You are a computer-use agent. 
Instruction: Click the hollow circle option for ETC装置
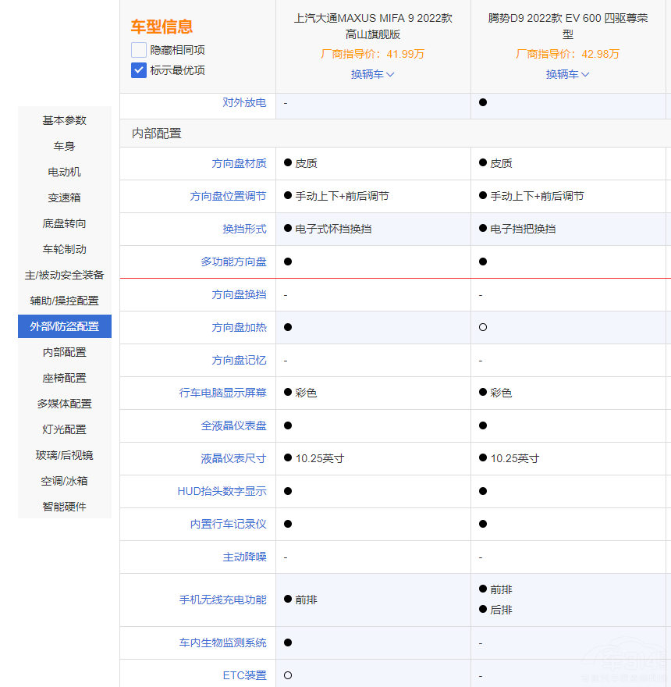click(x=288, y=675)
